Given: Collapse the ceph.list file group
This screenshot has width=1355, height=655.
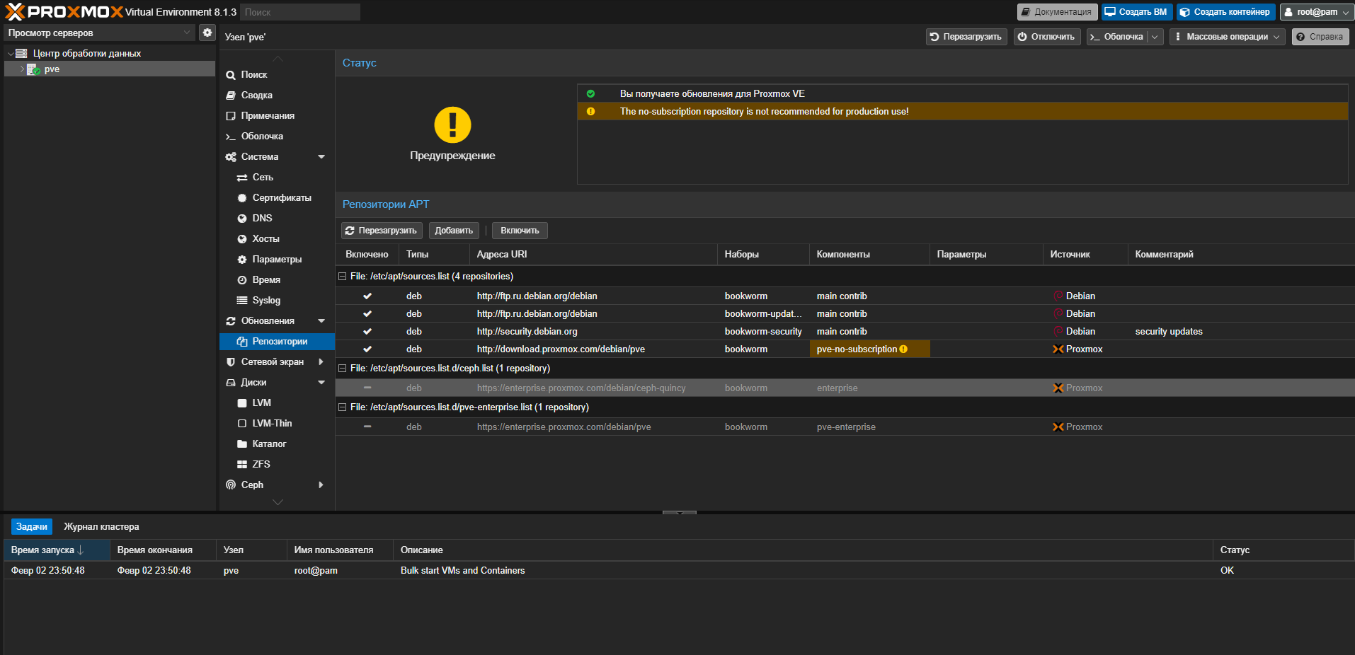Looking at the screenshot, I should [343, 369].
